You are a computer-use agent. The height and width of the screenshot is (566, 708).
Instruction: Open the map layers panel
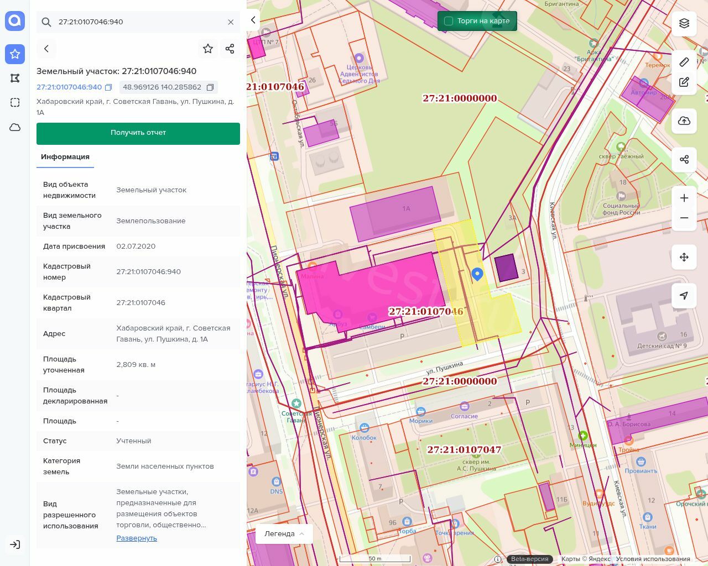tap(684, 23)
